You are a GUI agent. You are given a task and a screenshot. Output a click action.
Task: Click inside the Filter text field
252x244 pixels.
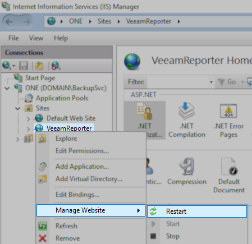point(177,82)
